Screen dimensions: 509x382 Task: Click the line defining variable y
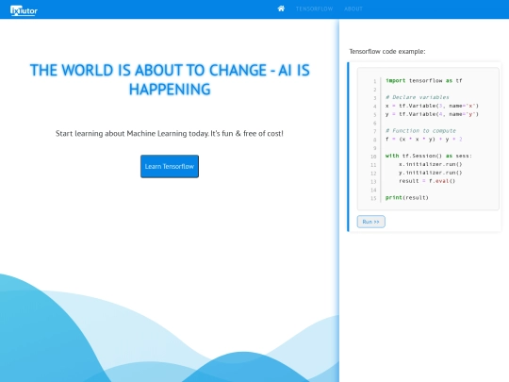432,114
